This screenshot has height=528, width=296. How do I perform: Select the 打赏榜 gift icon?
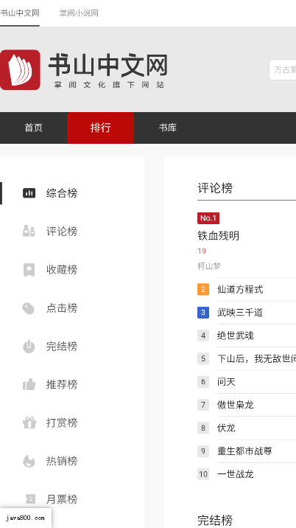click(x=29, y=423)
